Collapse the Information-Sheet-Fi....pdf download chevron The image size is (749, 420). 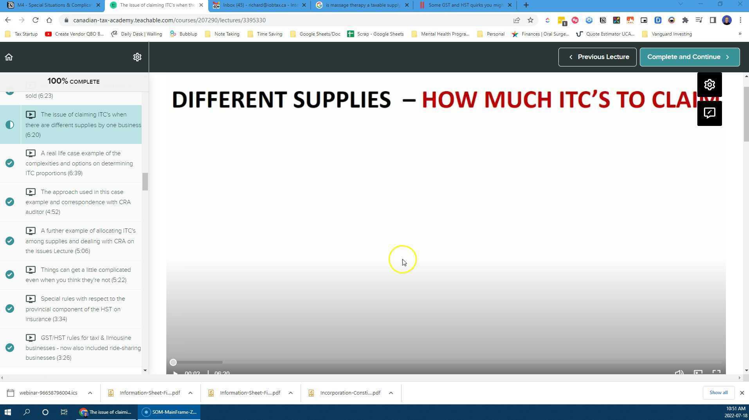pyautogui.click(x=190, y=393)
